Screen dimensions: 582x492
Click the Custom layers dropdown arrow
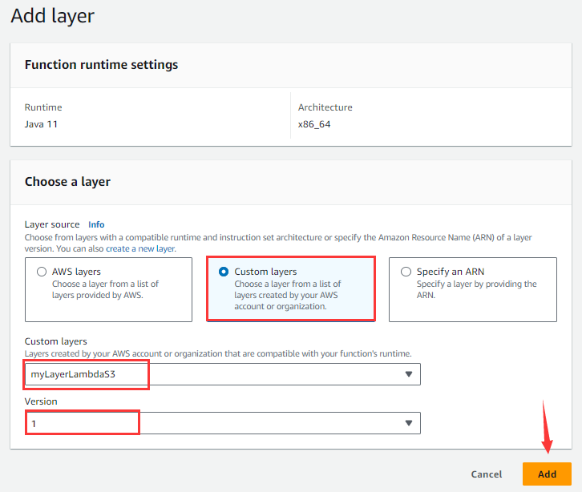pyautogui.click(x=408, y=374)
